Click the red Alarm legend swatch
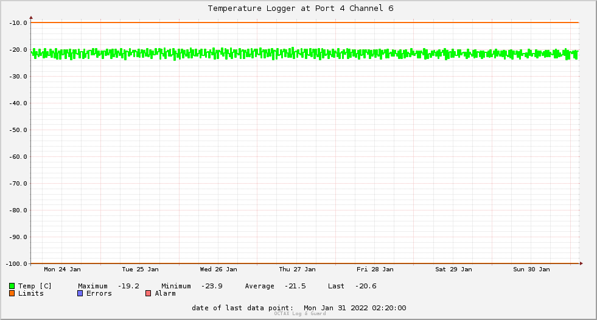The height and width of the screenshot is (320, 597). point(148,293)
